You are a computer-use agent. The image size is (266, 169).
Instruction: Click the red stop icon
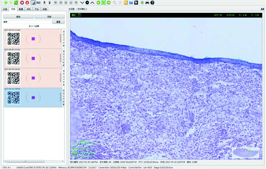coord(22,3)
